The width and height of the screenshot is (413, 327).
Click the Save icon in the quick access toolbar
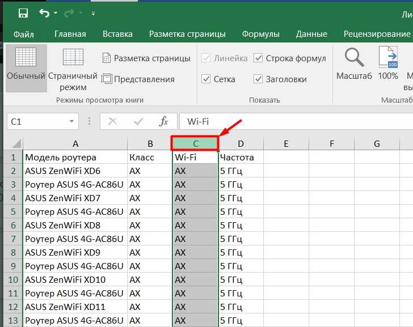coord(23,13)
